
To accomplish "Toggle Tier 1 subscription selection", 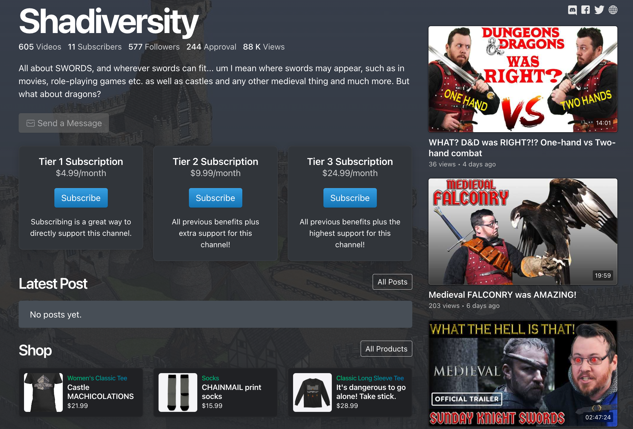I will pos(81,197).
